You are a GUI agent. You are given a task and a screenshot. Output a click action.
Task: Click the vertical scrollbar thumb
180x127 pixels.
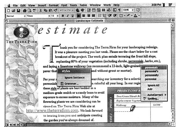point(173,29)
